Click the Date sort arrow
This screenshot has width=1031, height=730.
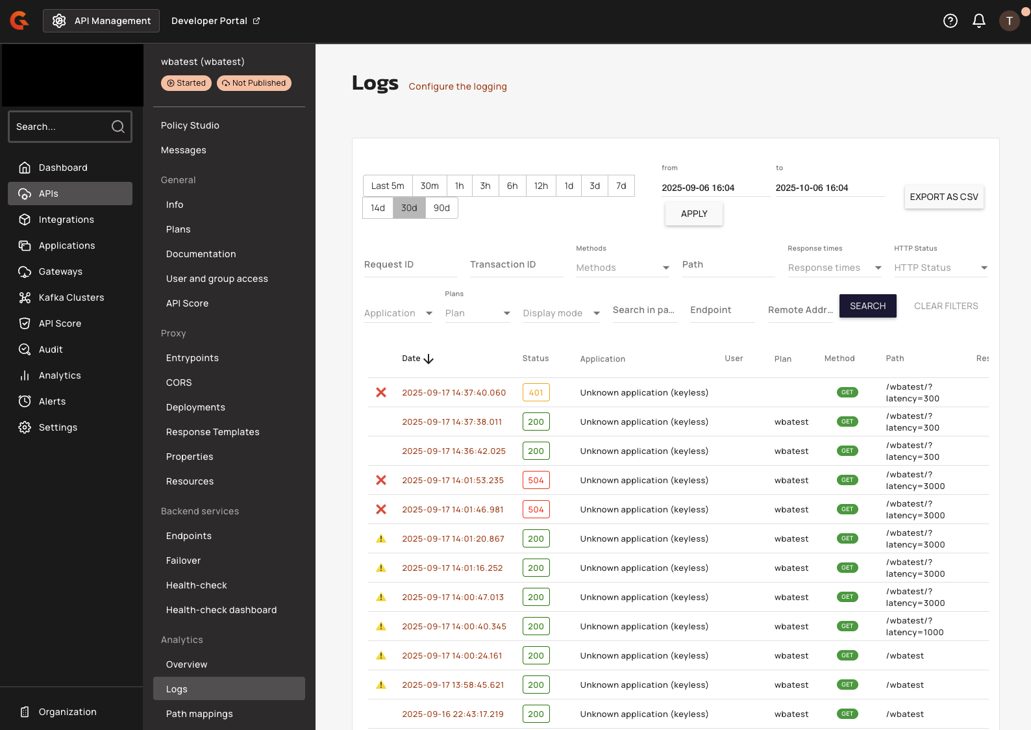429,359
